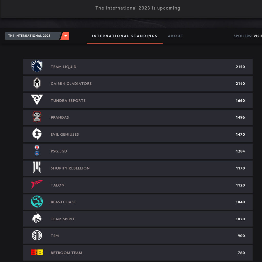Click the Talon red bird logo
Image resolution: width=262 pixels, height=262 pixels.
point(37,184)
